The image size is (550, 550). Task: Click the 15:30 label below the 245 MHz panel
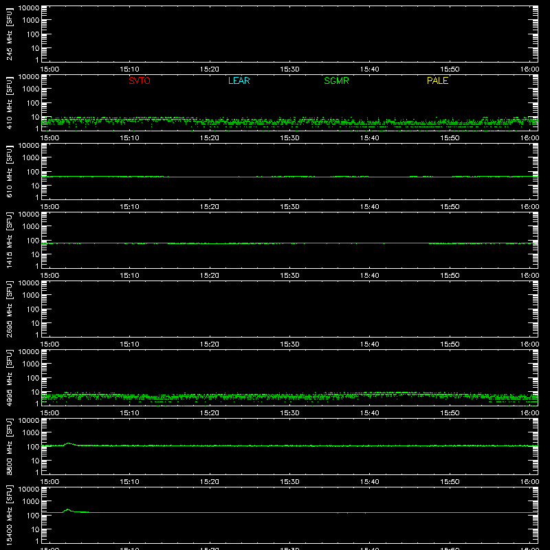point(289,69)
